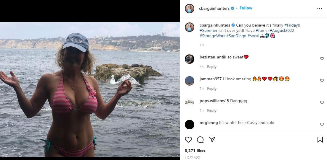Share the post via paper plane icon
Viewport: 327px width, 160px height.
(212, 139)
